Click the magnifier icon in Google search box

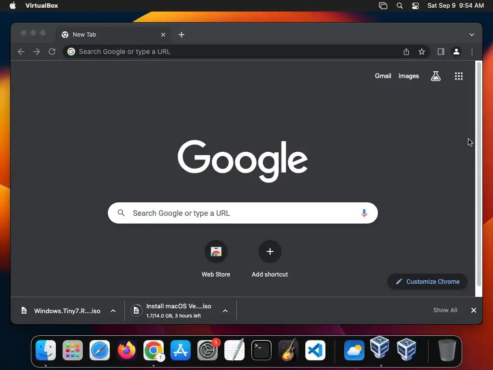tap(121, 213)
